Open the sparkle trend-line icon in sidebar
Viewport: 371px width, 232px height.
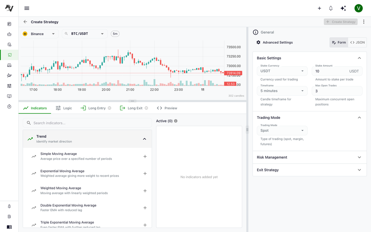click(x=9, y=75)
